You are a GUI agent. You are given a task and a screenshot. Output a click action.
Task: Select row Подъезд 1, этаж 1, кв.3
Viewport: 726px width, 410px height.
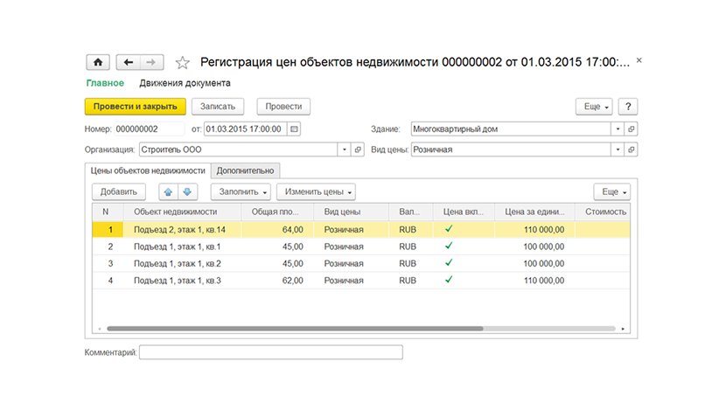(x=361, y=281)
